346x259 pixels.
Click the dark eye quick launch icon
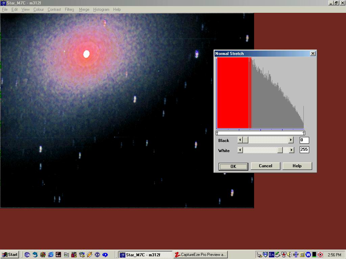tap(58, 255)
